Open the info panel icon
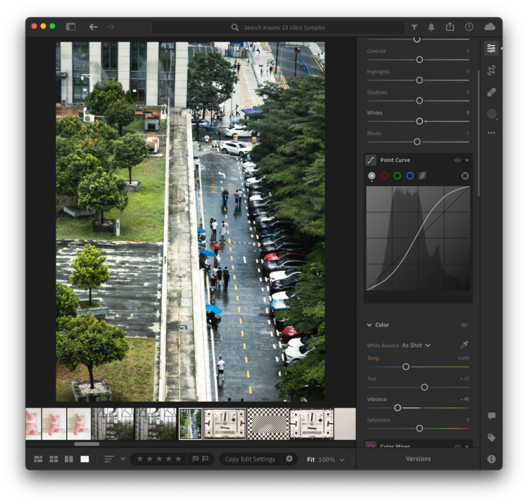The width and height of the screenshot is (528, 504). click(491, 459)
